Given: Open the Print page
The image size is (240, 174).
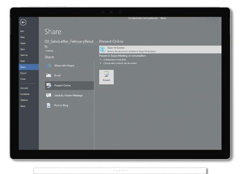Looking at the screenshot, I should 22,61.
